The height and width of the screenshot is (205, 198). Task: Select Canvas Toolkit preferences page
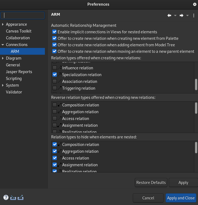click(x=19, y=31)
